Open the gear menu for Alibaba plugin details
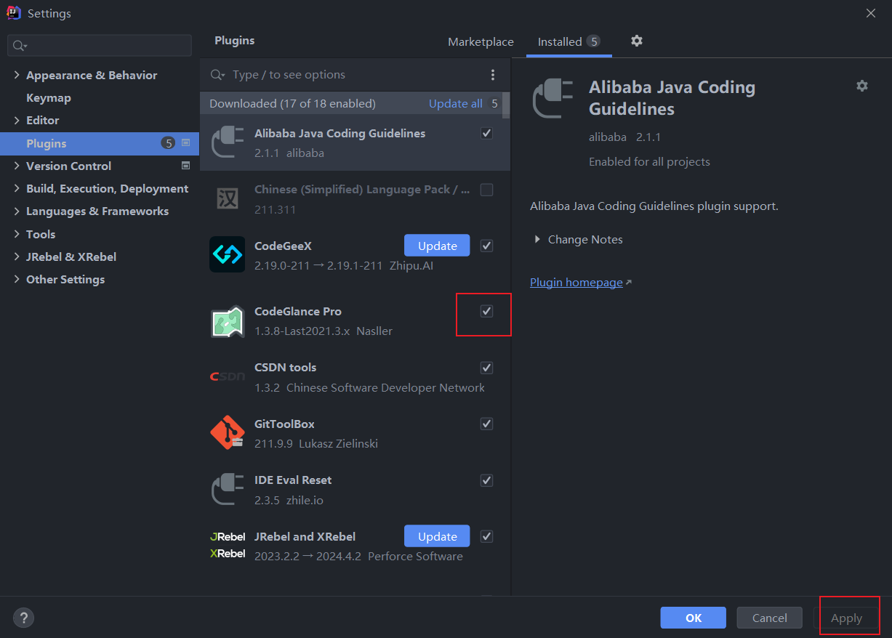 coord(862,86)
